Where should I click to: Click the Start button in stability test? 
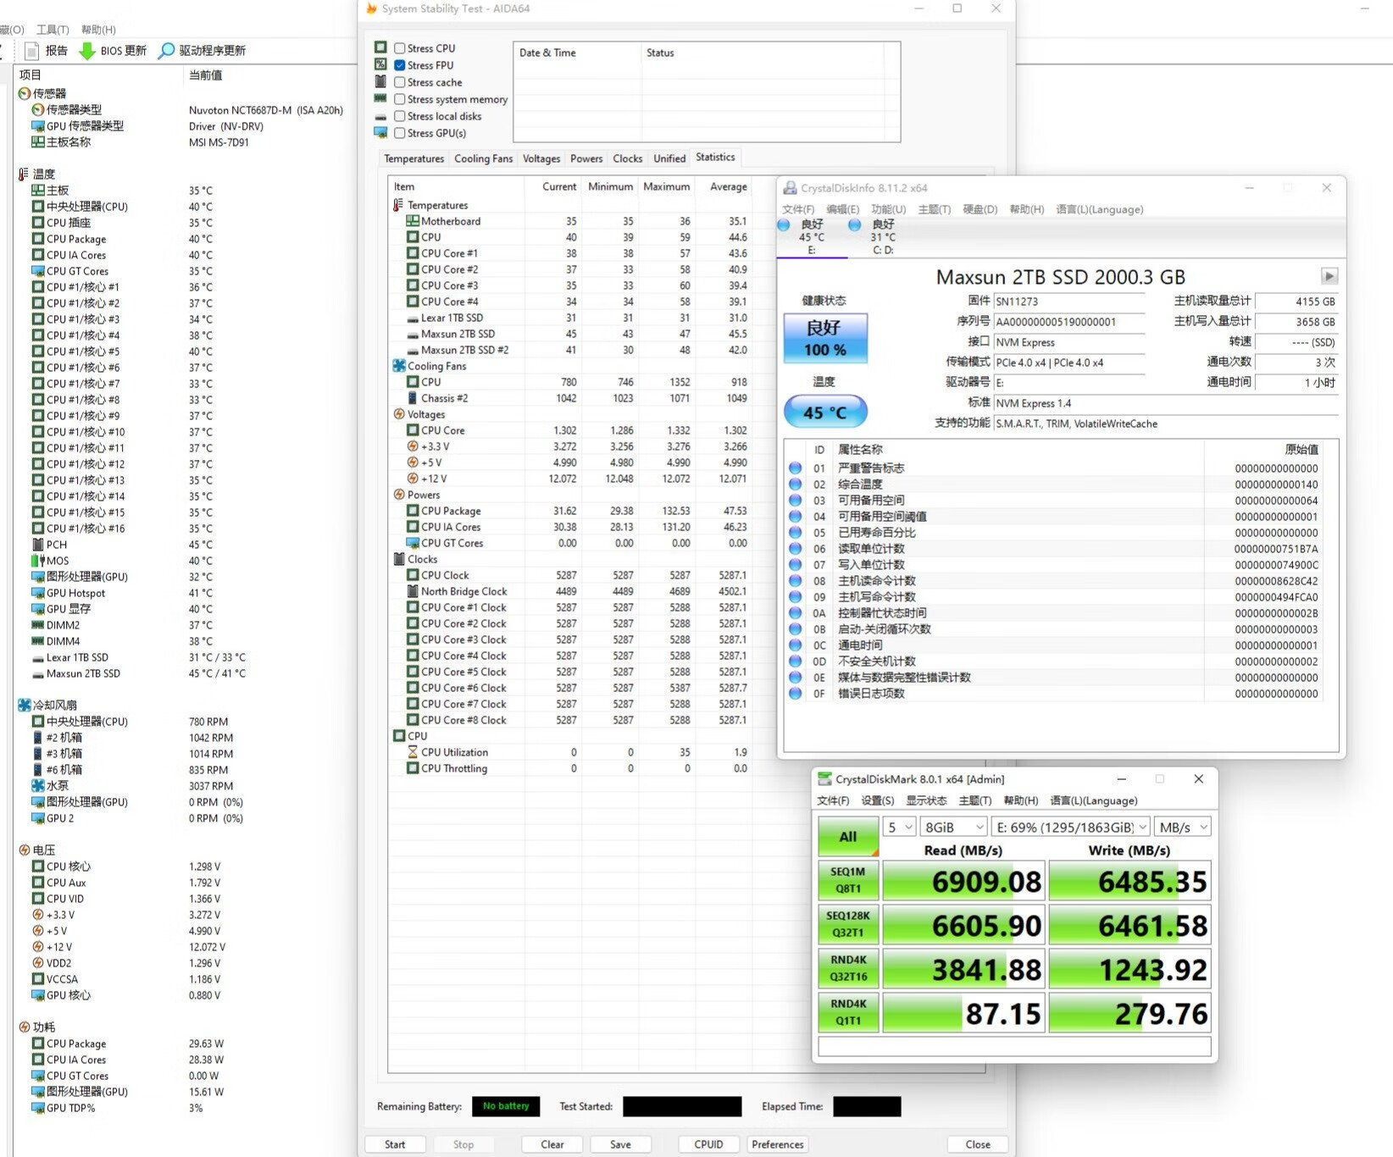395,1144
